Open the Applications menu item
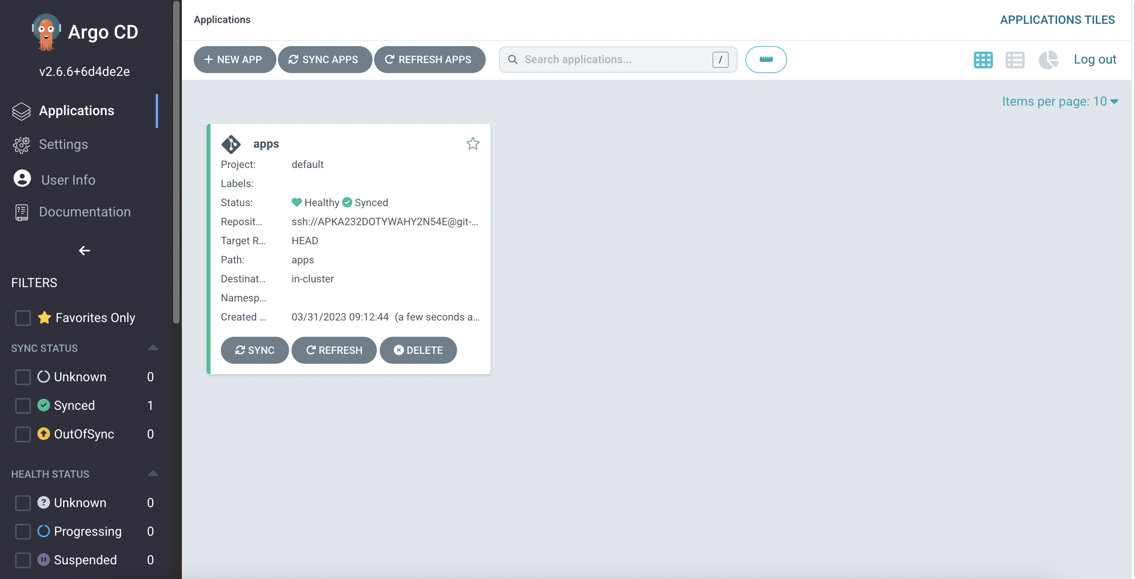 click(77, 109)
